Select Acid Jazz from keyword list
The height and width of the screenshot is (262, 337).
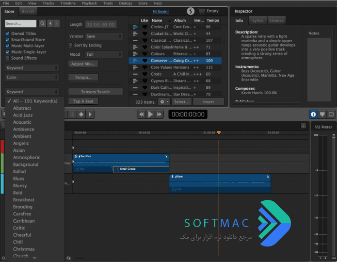pyautogui.click(x=23, y=115)
